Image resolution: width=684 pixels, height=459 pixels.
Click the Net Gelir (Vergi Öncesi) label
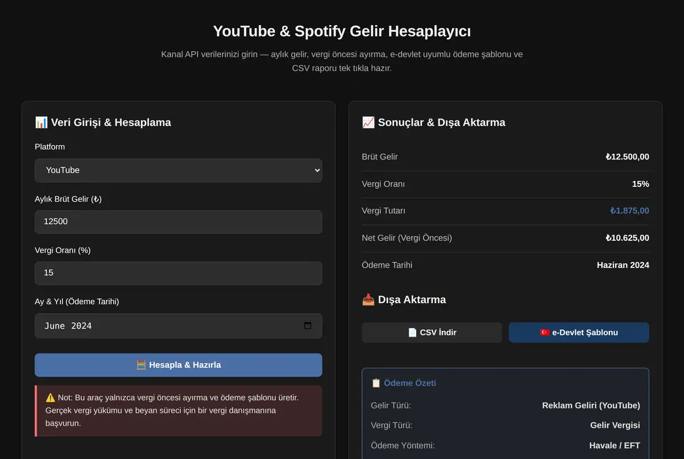point(407,238)
